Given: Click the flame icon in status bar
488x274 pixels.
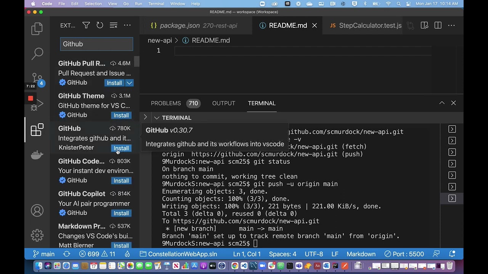Looking at the screenshot, I should (127, 254).
